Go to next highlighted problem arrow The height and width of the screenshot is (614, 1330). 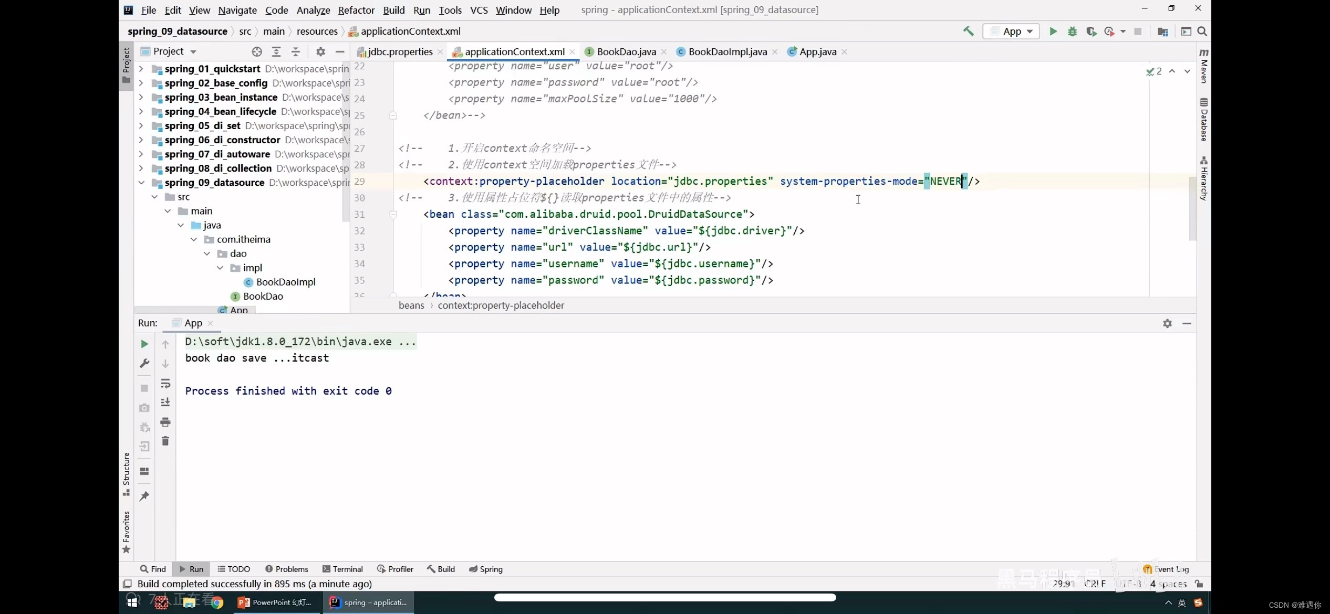1187,71
